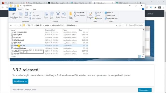This screenshot has width=166, height=93.
Task: Click DATA (D:) in address path
Action: coord(39,25)
